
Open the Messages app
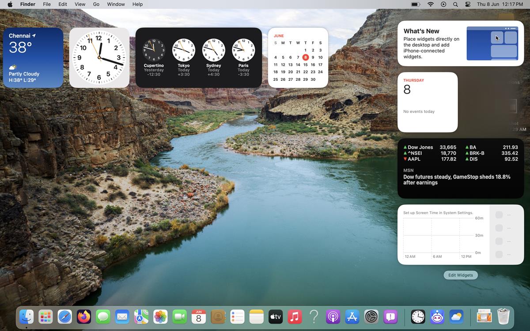tap(102, 316)
